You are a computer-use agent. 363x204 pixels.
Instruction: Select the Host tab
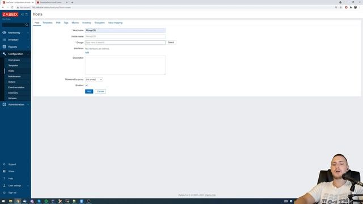pos(37,23)
